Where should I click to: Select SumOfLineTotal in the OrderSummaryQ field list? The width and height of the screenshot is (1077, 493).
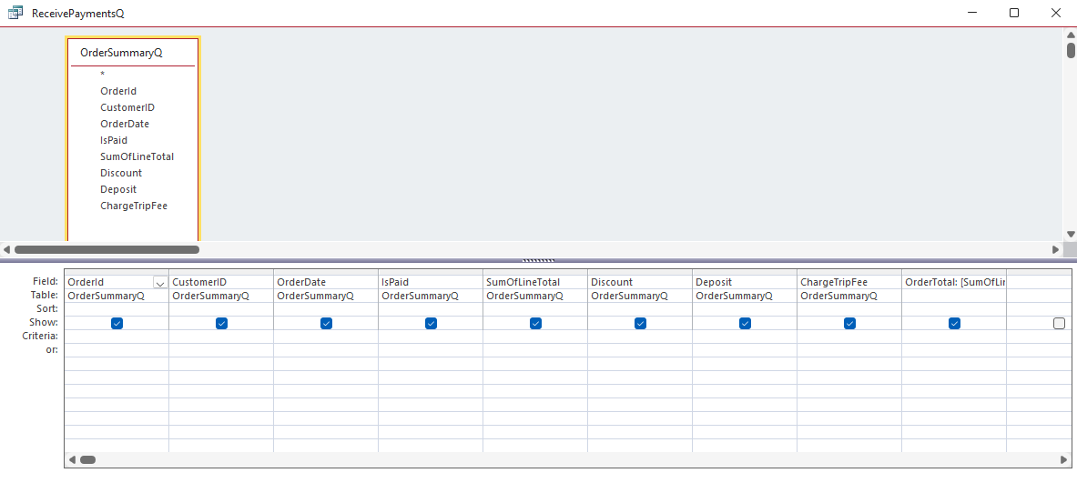pyautogui.click(x=137, y=156)
